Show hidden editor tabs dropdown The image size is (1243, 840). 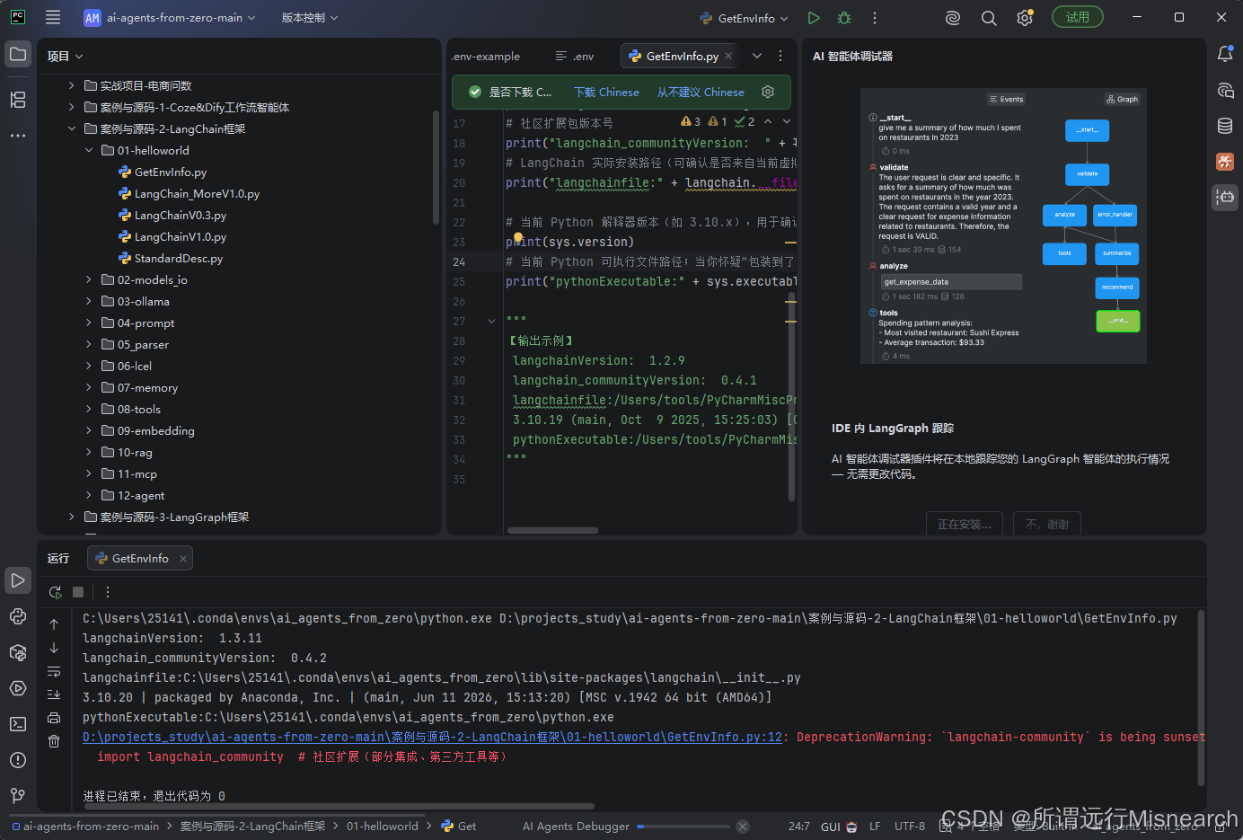tap(757, 56)
